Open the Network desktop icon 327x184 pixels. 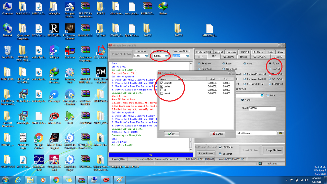point(8,30)
